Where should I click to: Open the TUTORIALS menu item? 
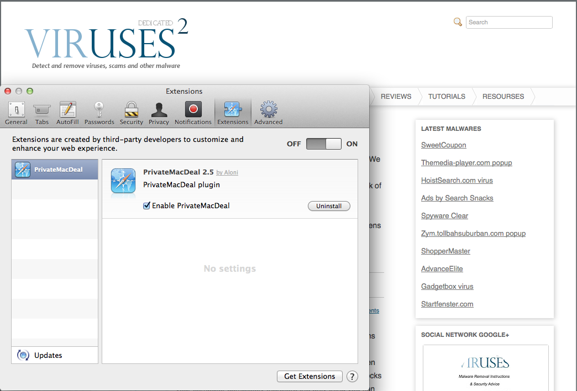click(x=447, y=97)
